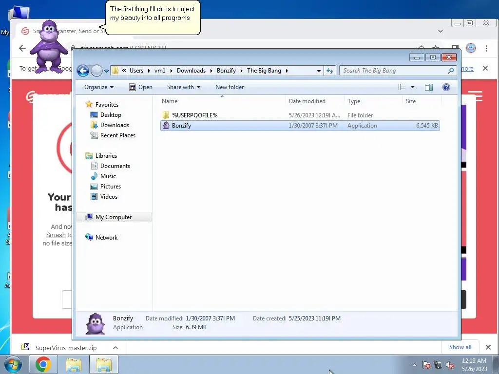Click New folder in the toolbar
The image size is (499, 374).
(x=230, y=87)
